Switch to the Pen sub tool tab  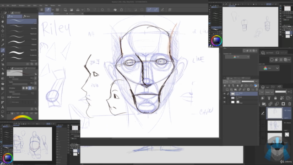14,16
